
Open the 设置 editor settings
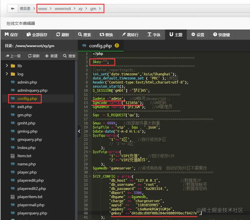pos(198,35)
